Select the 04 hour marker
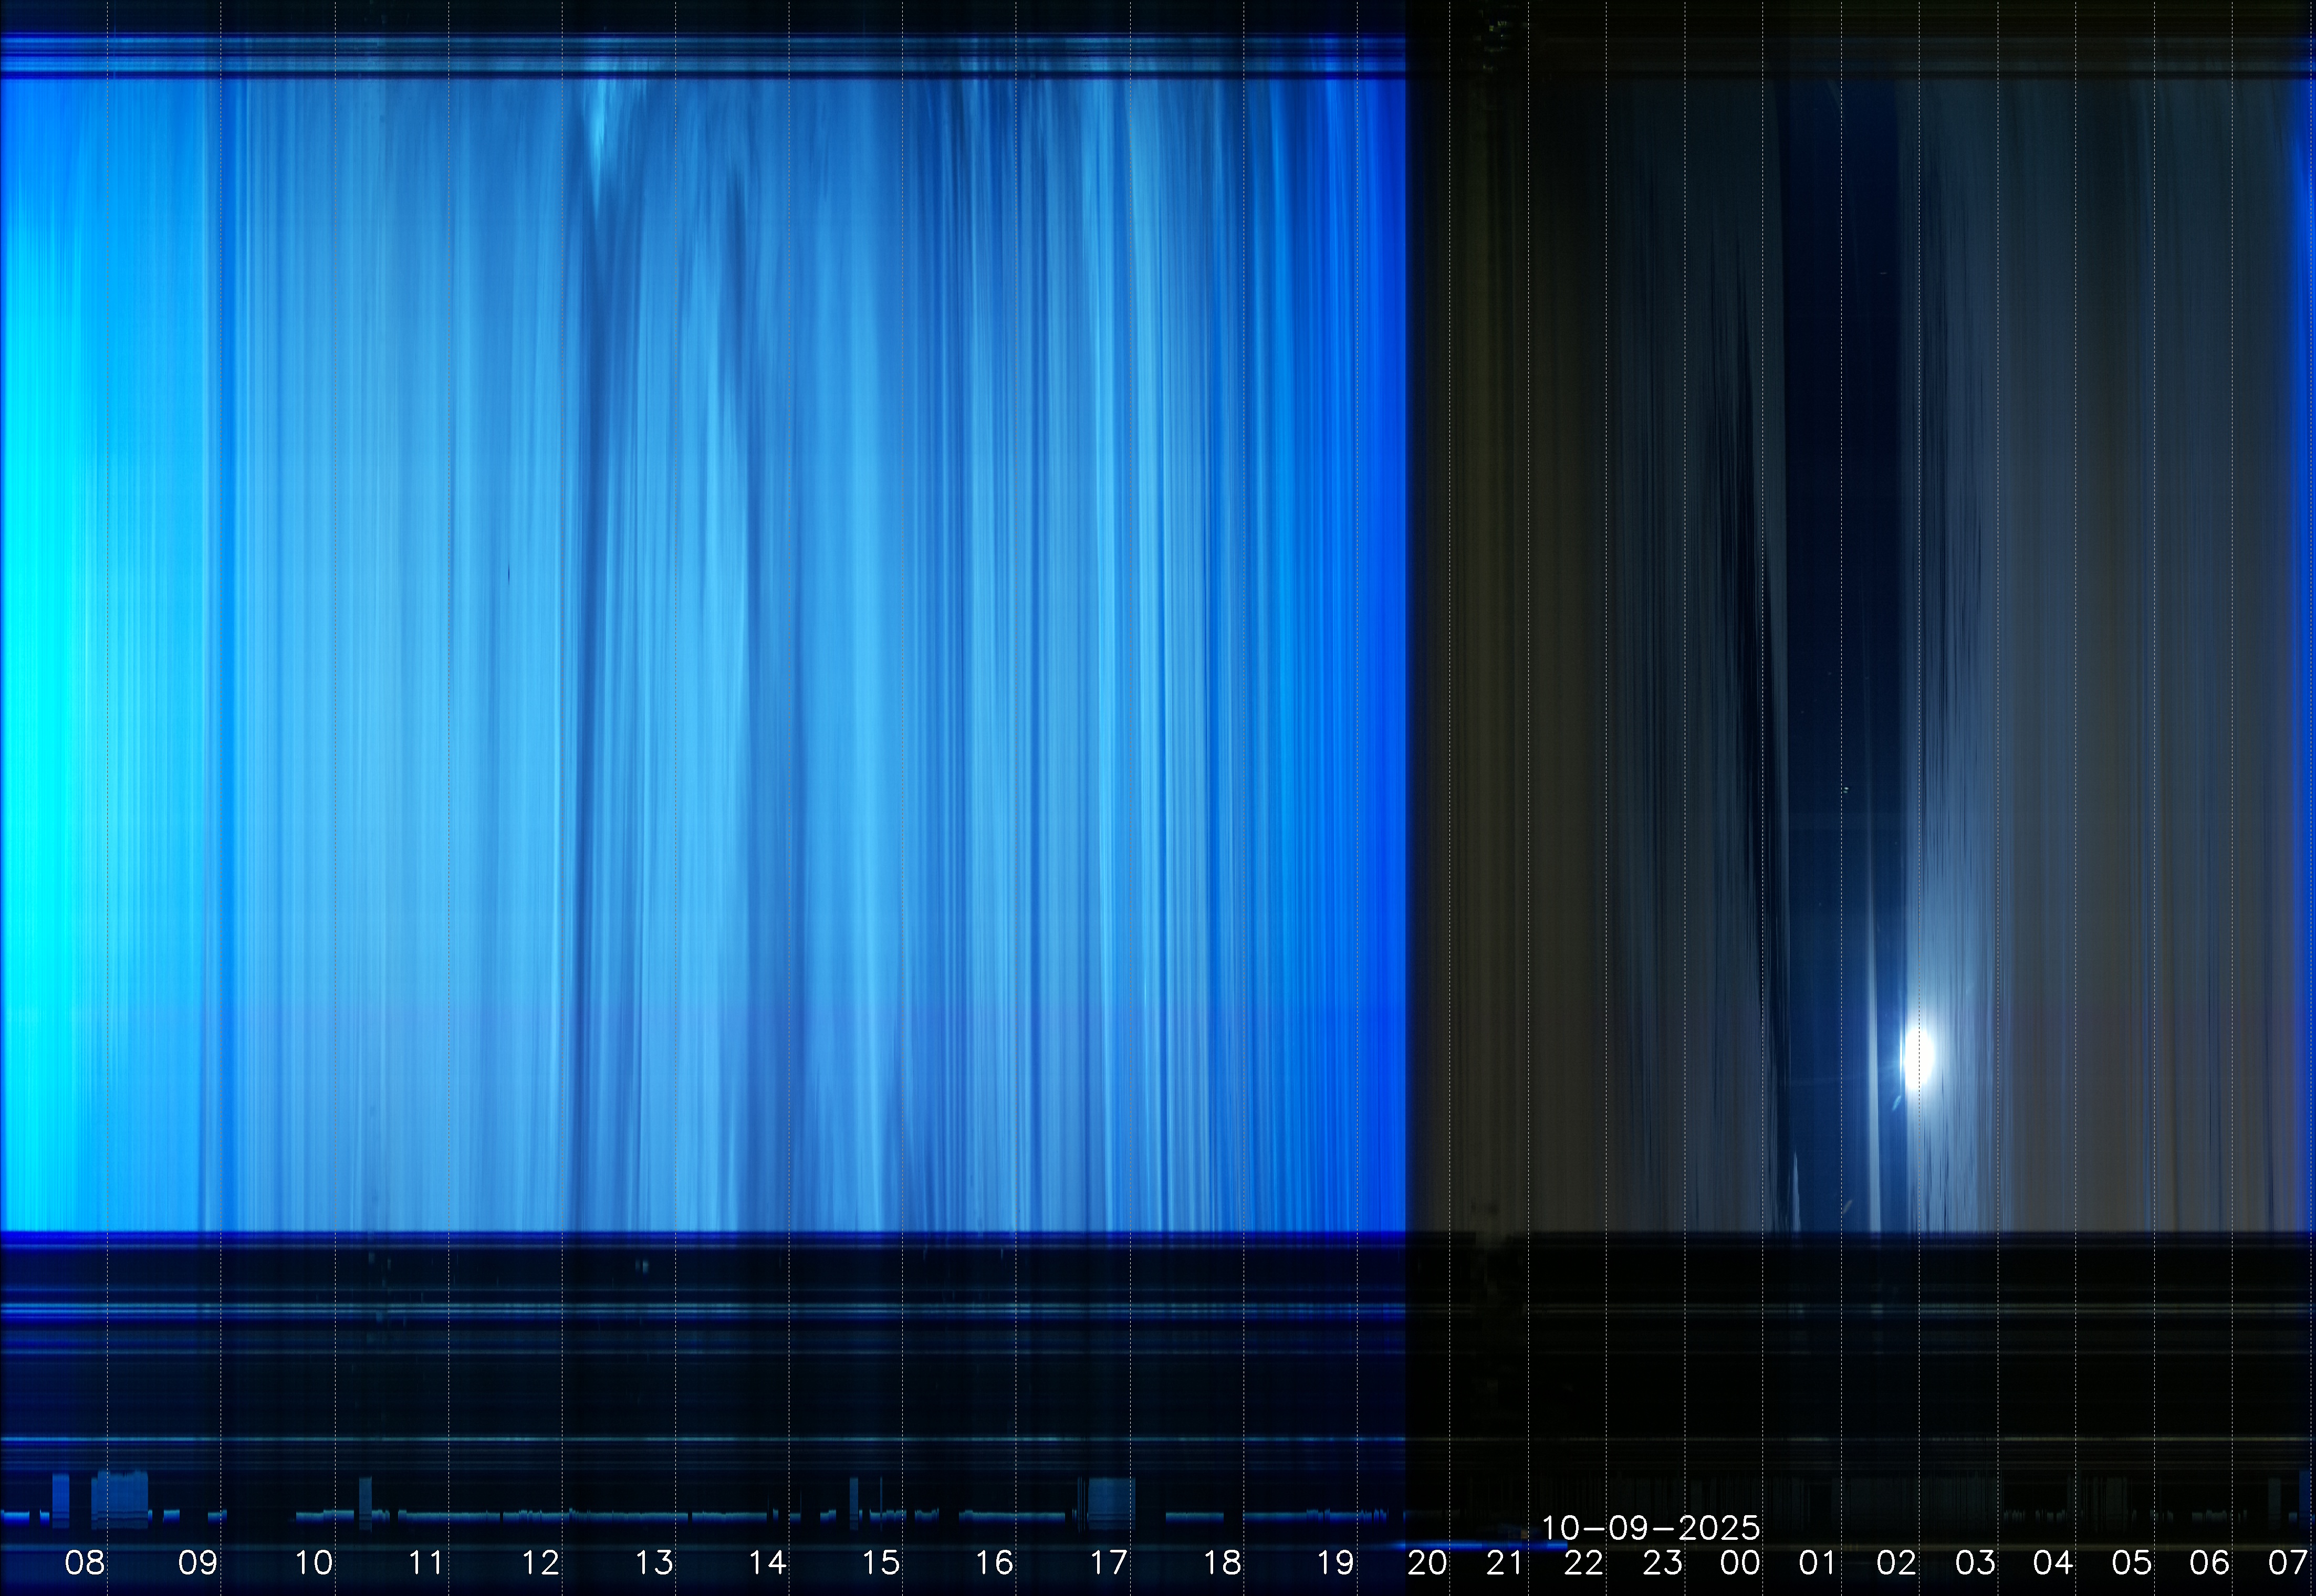 tap(2053, 1562)
